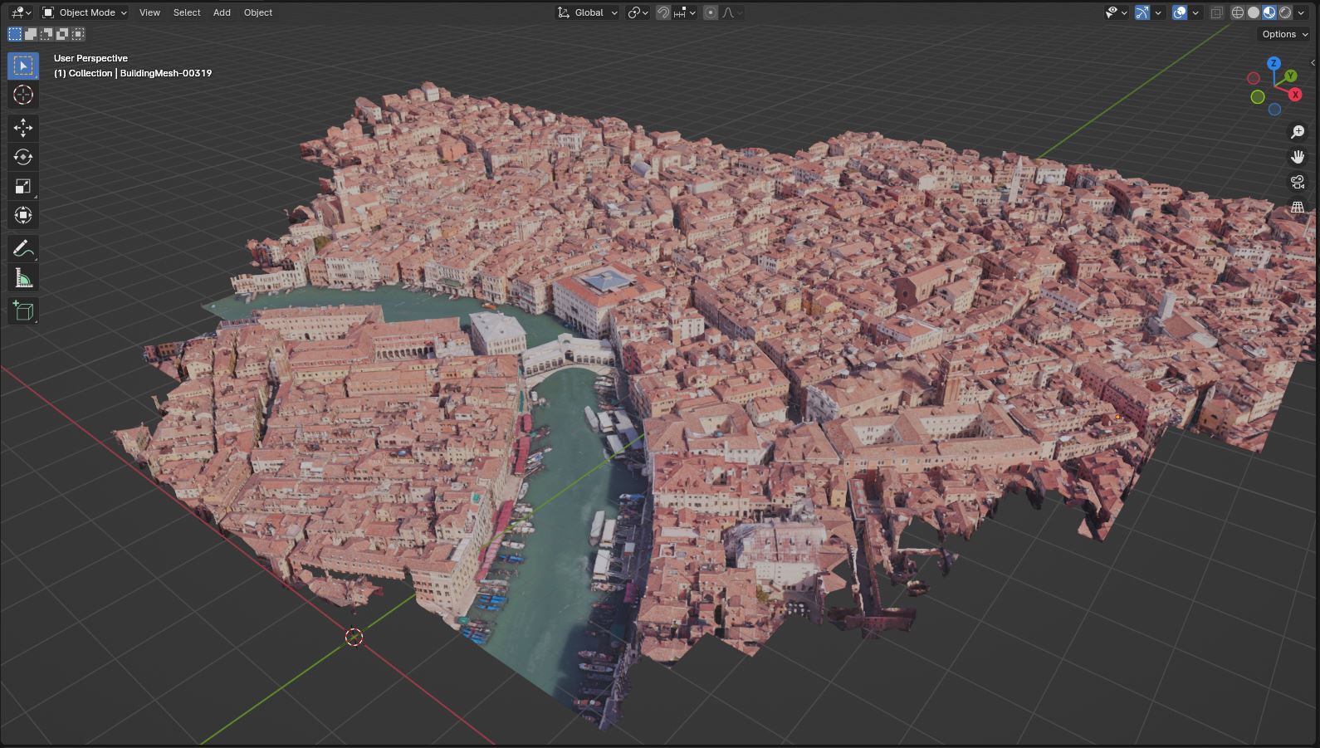The image size is (1320, 748).
Task: Pick the Measure tool
Action: 23,278
